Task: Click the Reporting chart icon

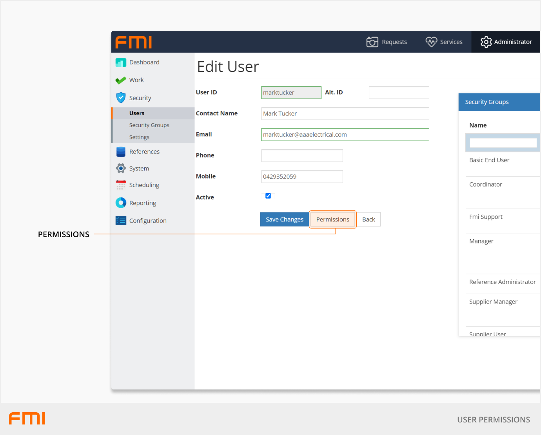Action: click(x=121, y=203)
